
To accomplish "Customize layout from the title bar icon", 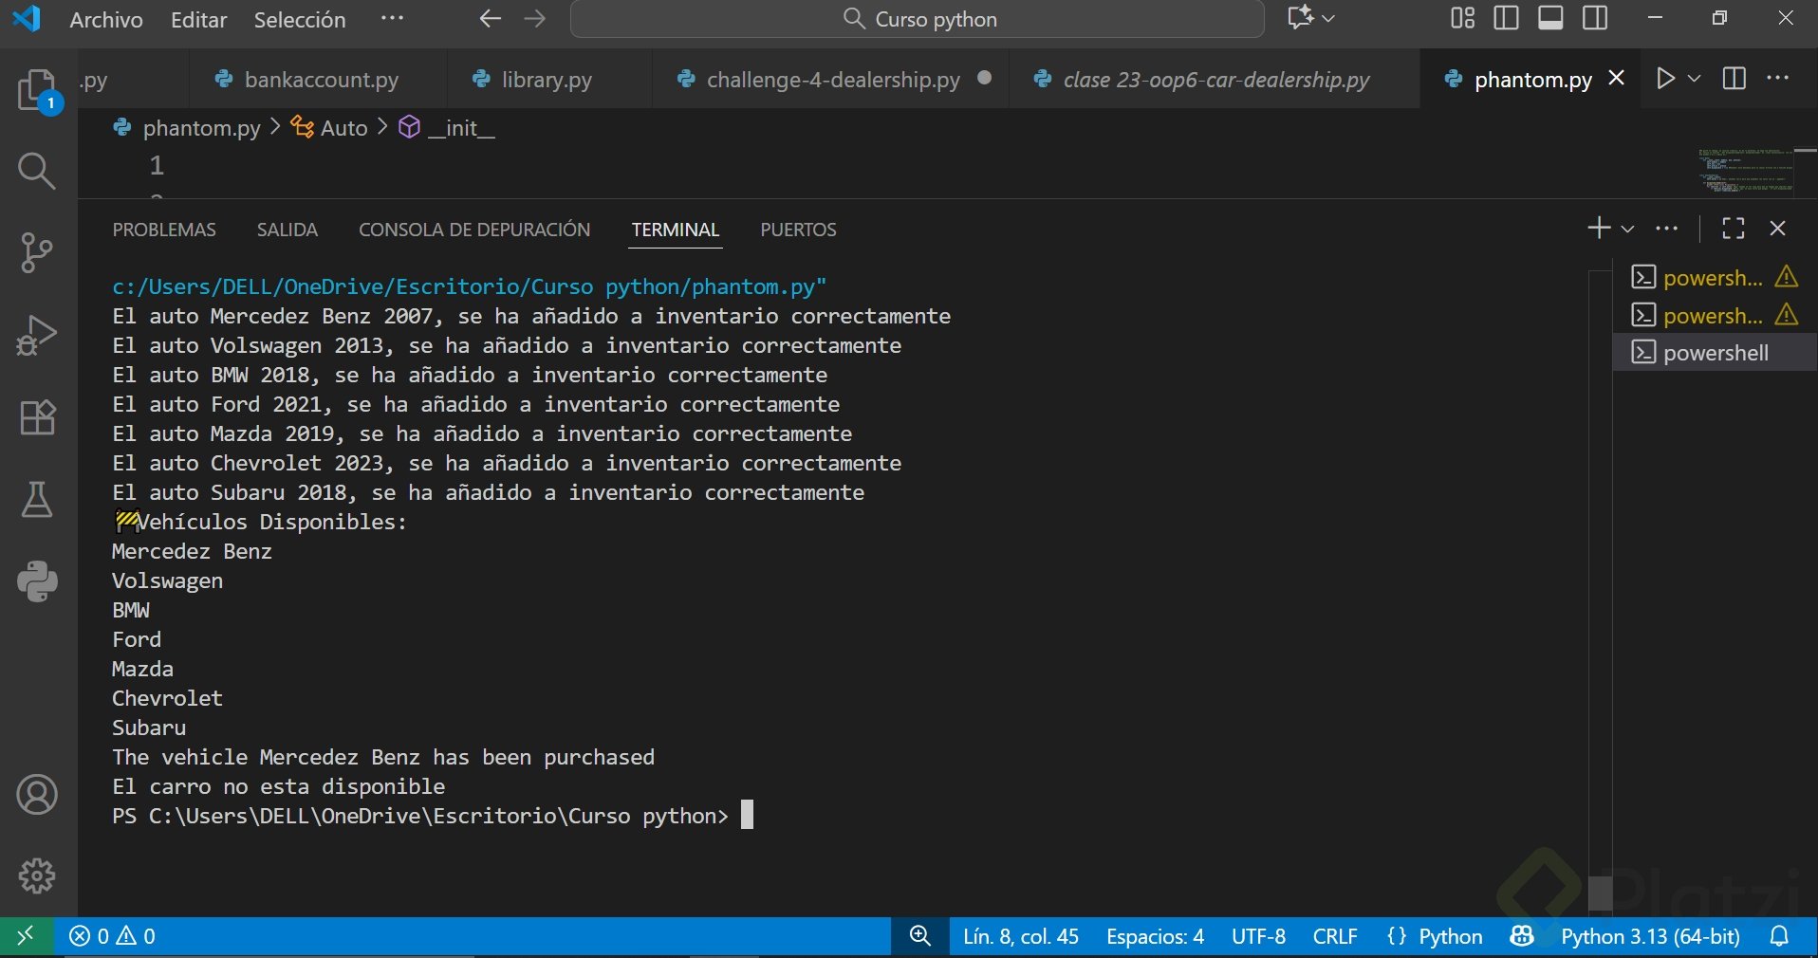I will [1462, 18].
